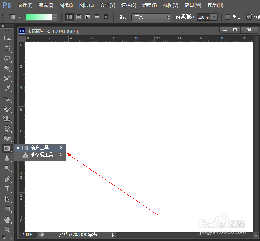This screenshot has width=260, height=241.
Task: Open the 滤镜(T) menu
Action: [x=150, y=5]
